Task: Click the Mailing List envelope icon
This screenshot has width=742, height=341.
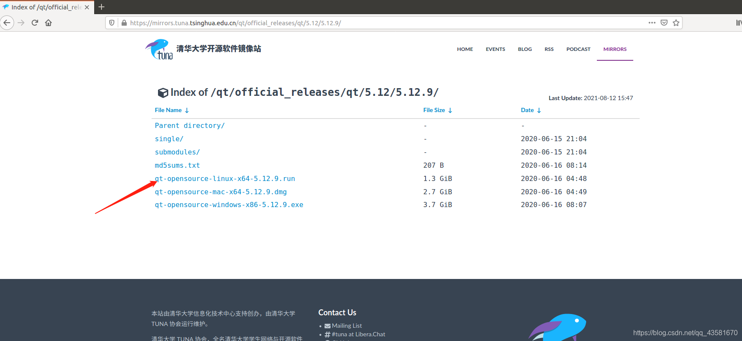Action: (x=328, y=326)
